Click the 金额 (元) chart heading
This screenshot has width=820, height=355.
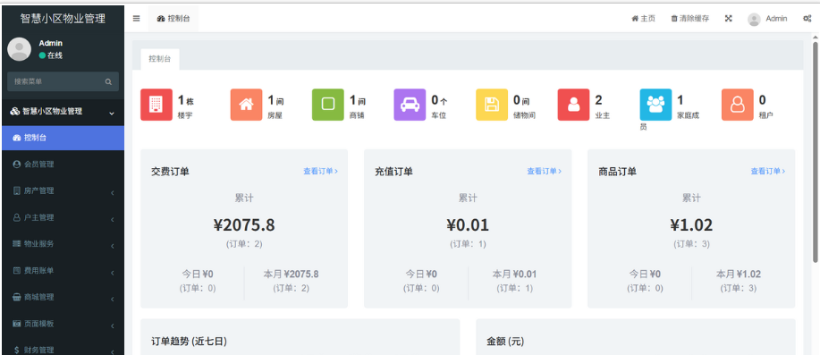[505, 342]
